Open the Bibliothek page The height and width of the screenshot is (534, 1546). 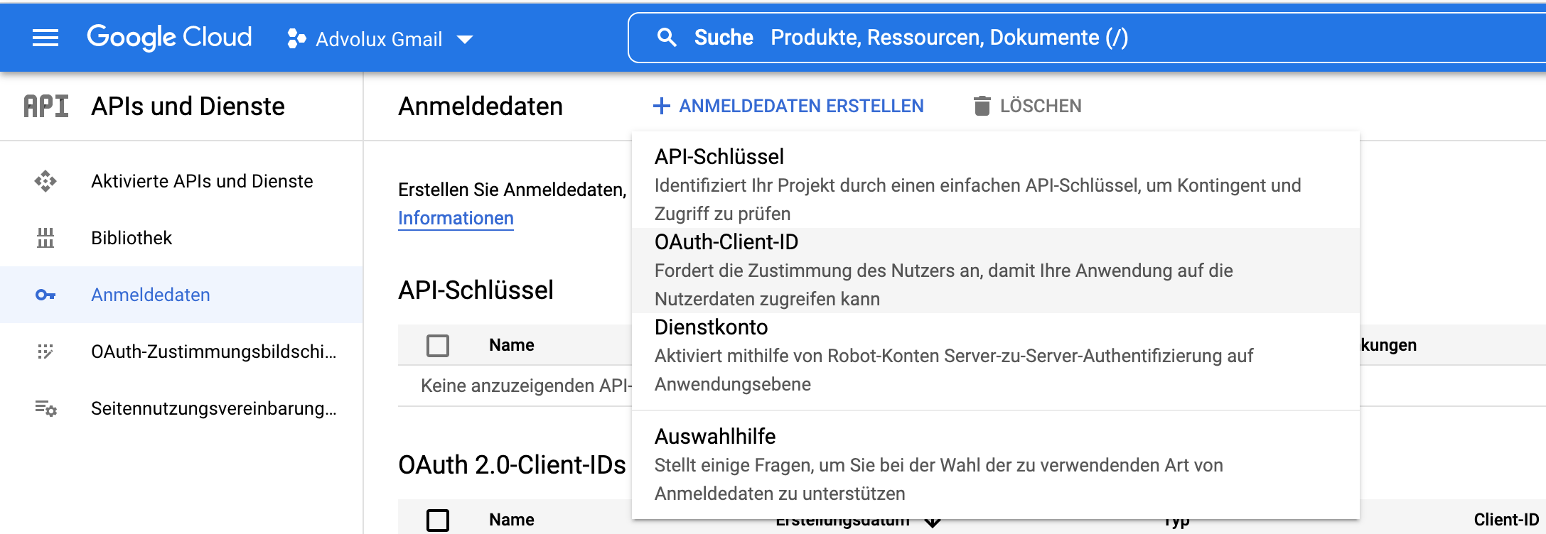pos(181,238)
